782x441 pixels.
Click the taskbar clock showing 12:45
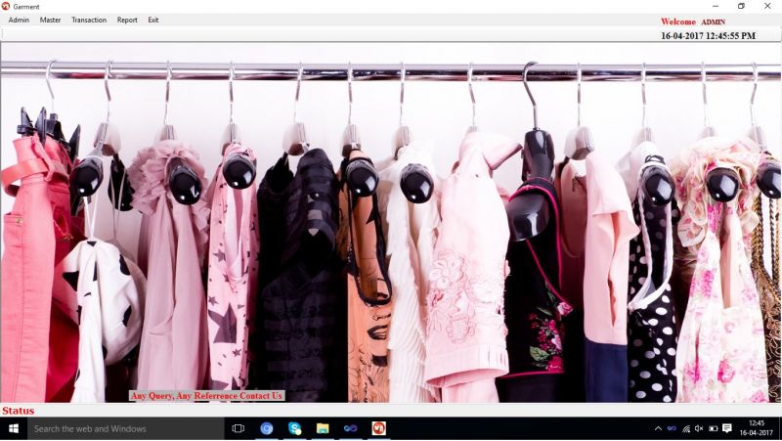coord(757,428)
